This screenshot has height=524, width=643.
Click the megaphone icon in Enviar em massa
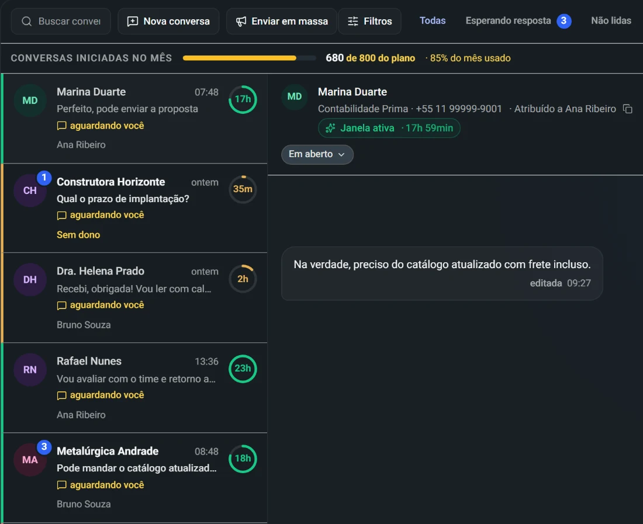click(x=241, y=21)
